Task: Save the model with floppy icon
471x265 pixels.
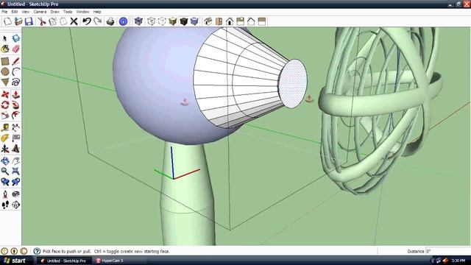Action: click(x=29, y=21)
